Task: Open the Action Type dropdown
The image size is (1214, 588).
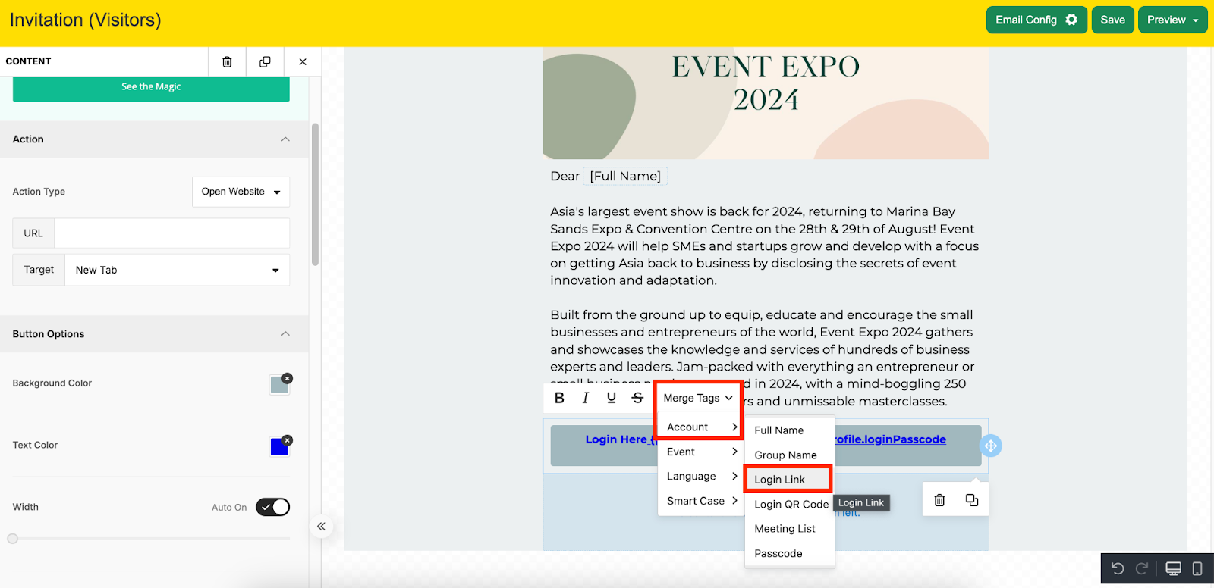Action: [x=241, y=192]
